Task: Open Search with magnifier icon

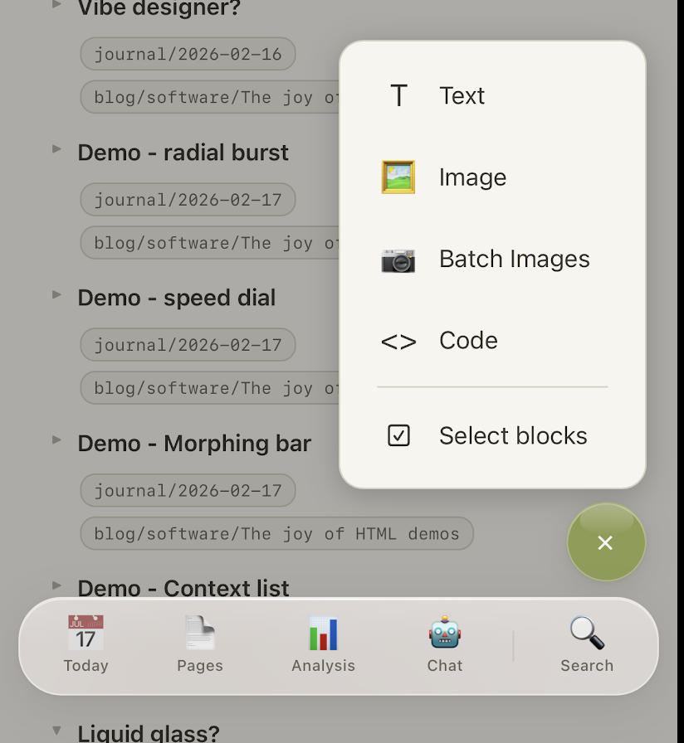Action: [587, 643]
